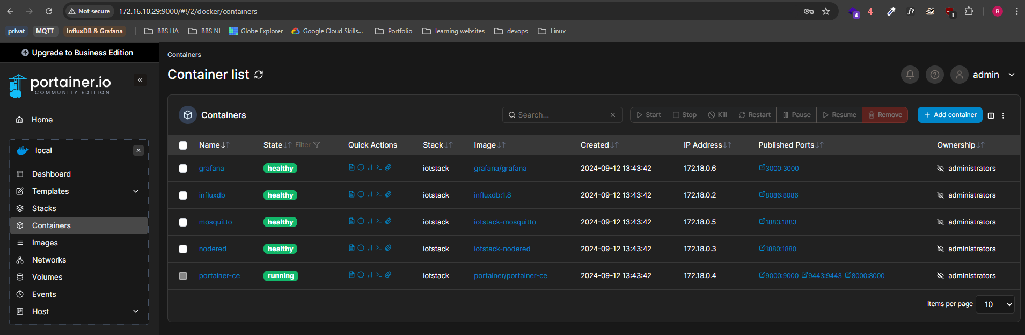Viewport: 1025px width, 335px height.
Task: Focus the container Search field
Action: point(562,115)
